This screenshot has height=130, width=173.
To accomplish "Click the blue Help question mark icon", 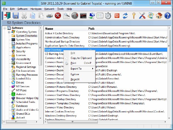I will click(167, 16).
